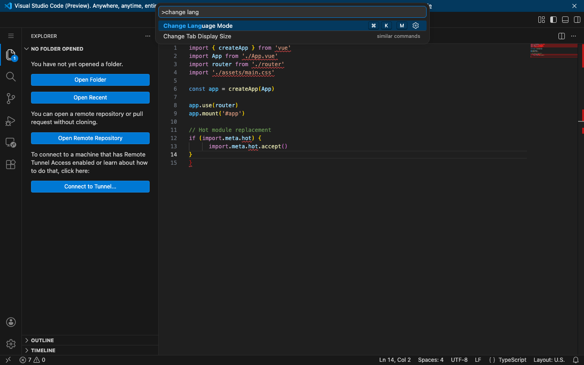Click the VS Code logo in the banner
The image size is (584, 365).
click(x=7, y=6)
